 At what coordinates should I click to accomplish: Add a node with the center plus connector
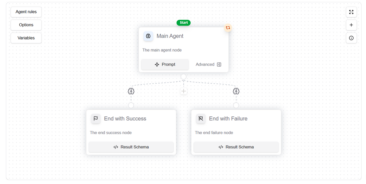coord(184,91)
